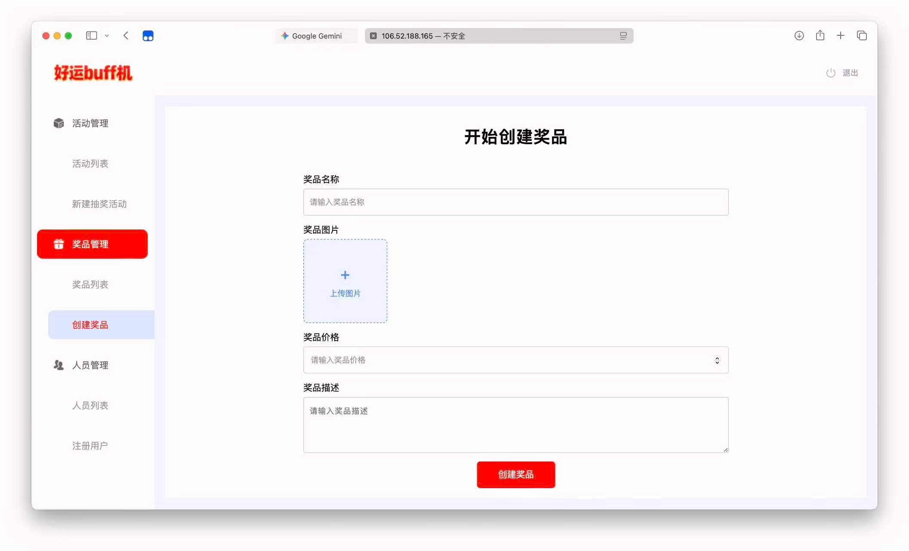Image resolution: width=909 pixels, height=551 pixels.
Task: Click the 奖品名称 input field
Action: tap(515, 202)
